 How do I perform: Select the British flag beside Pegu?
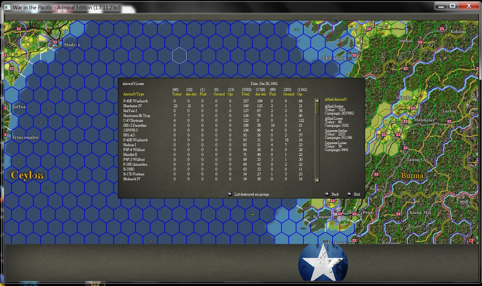[x=354, y=214]
